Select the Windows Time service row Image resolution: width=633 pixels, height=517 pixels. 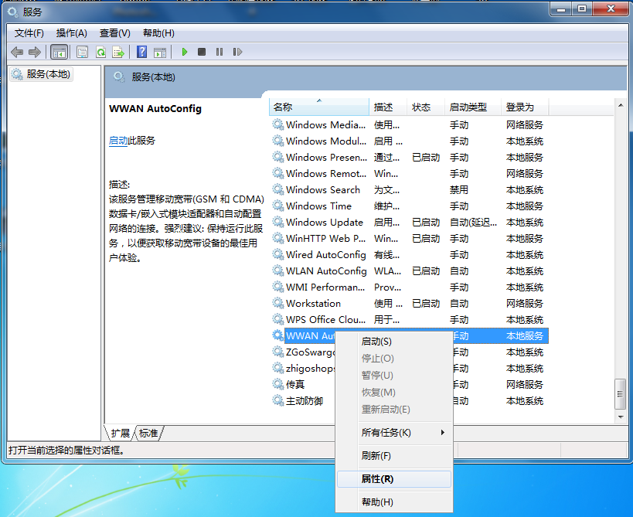point(409,206)
